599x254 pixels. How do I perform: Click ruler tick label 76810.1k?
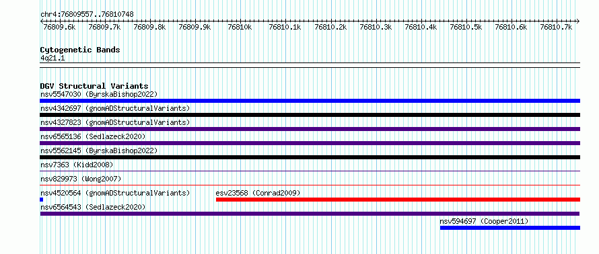pos(285,28)
